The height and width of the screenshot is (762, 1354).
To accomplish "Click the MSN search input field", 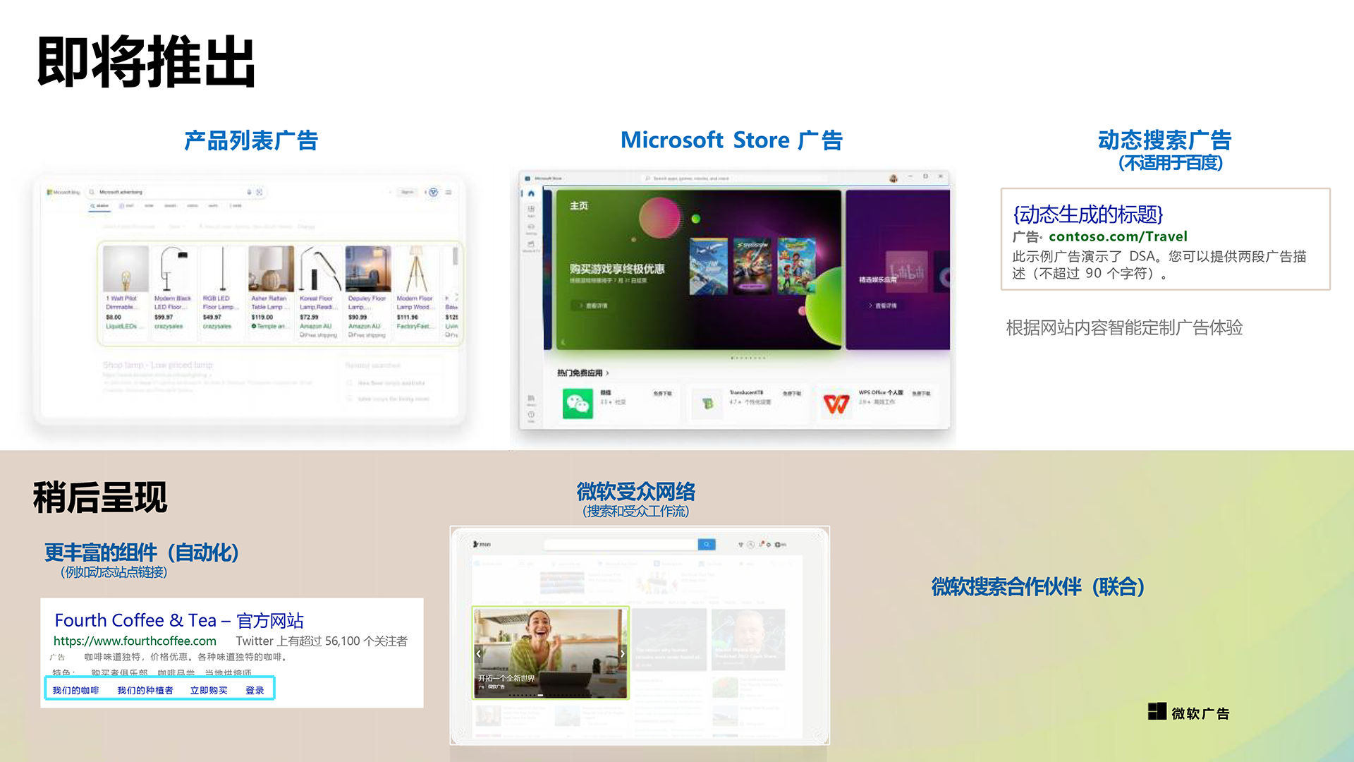I will click(x=621, y=545).
